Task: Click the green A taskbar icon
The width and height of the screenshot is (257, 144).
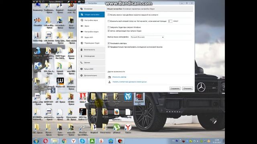Action: [x=92, y=141]
